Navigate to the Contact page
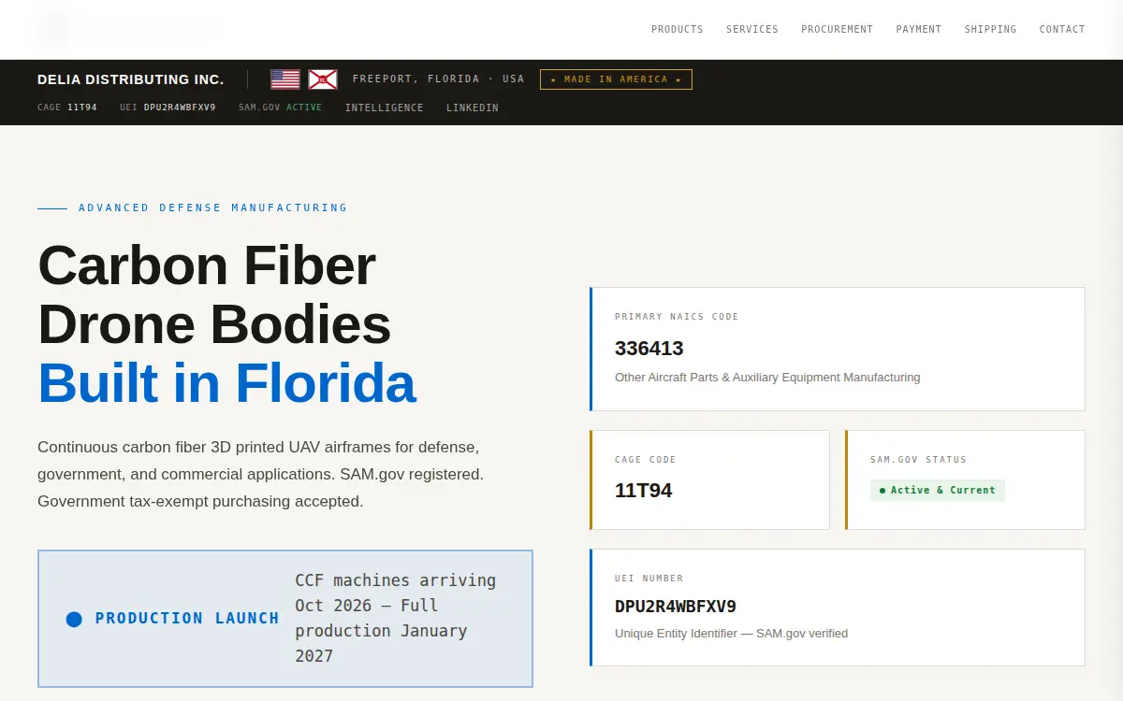 [1062, 30]
